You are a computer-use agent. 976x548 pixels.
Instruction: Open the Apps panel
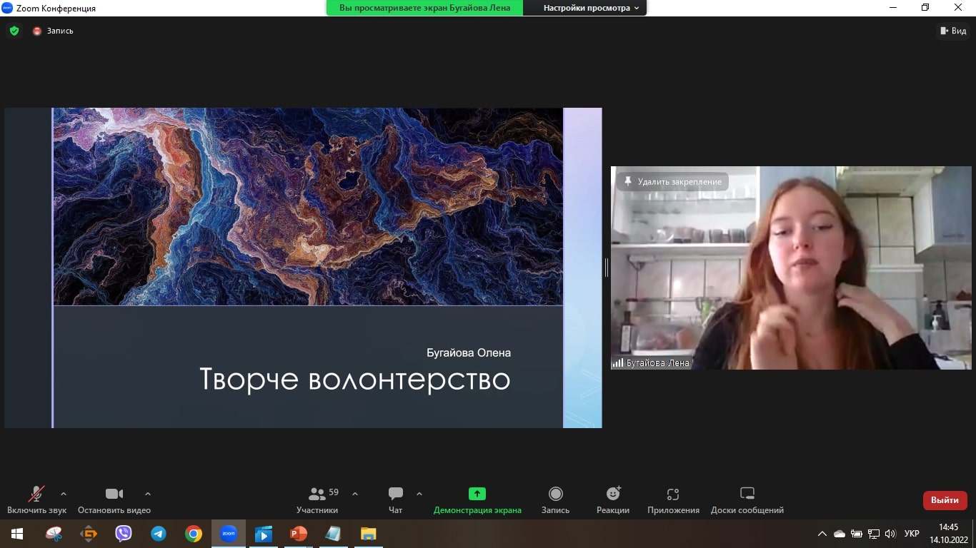pos(672,500)
